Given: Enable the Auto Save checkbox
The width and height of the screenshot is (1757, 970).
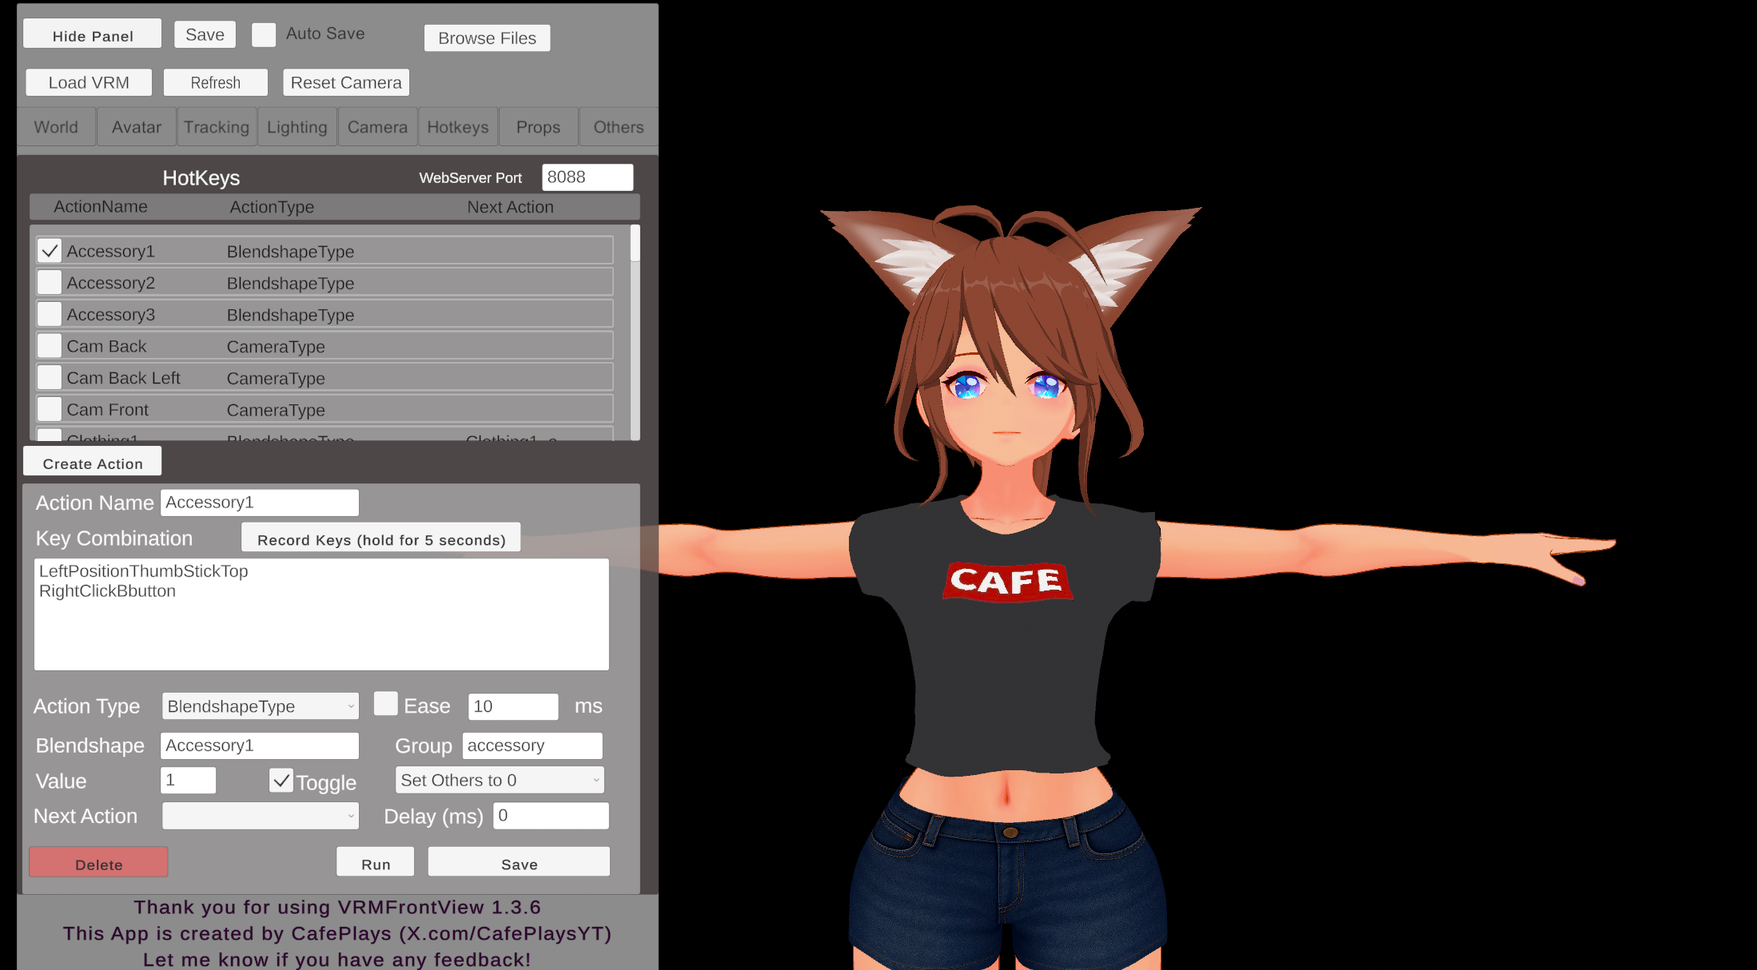Looking at the screenshot, I should click(x=264, y=34).
